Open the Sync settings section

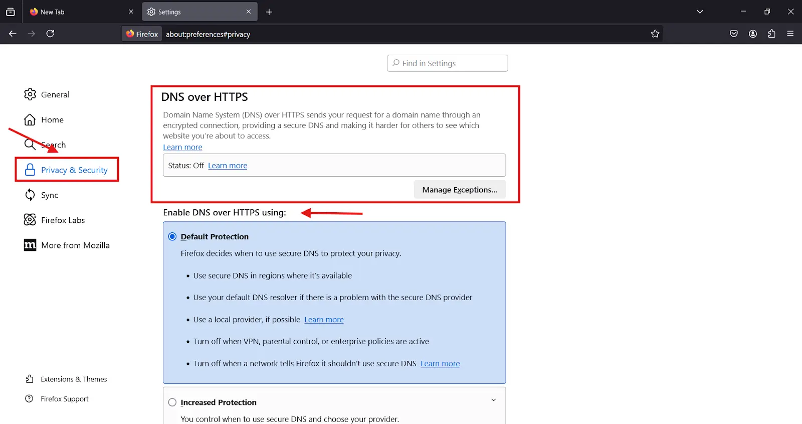click(49, 195)
